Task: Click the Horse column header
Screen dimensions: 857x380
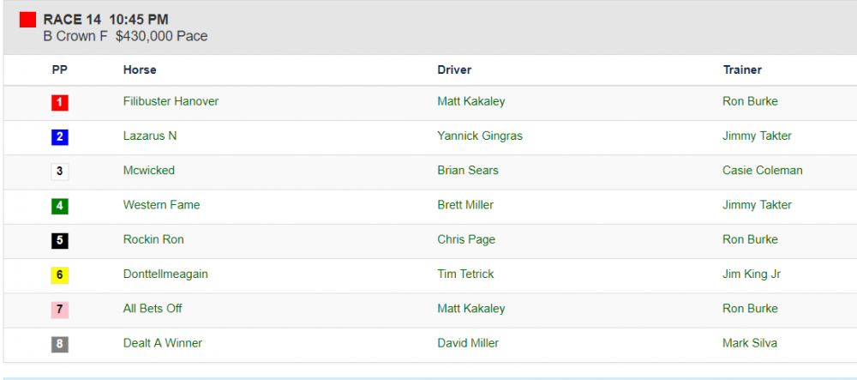Action: click(140, 69)
